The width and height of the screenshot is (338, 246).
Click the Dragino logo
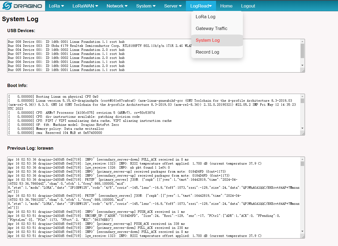(x=23, y=6)
